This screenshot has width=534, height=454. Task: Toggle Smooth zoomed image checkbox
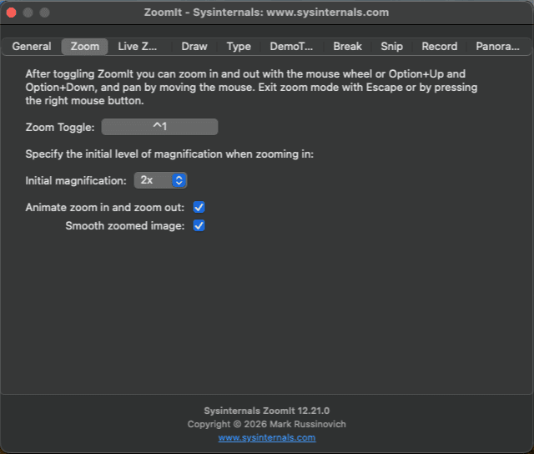coord(199,225)
